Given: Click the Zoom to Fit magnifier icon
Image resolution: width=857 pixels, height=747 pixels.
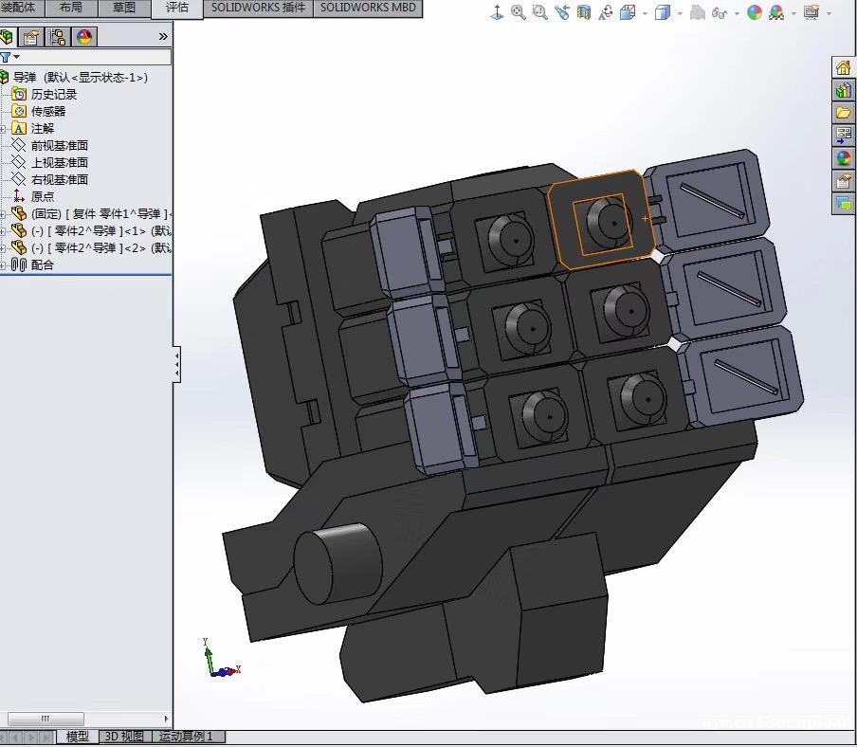Looking at the screenshot, I should [519, 12].
